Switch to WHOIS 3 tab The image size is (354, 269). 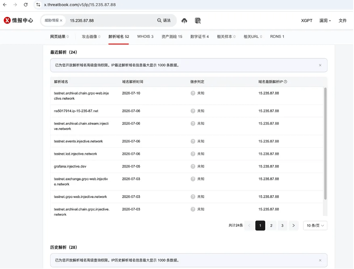tap(145, 37)
